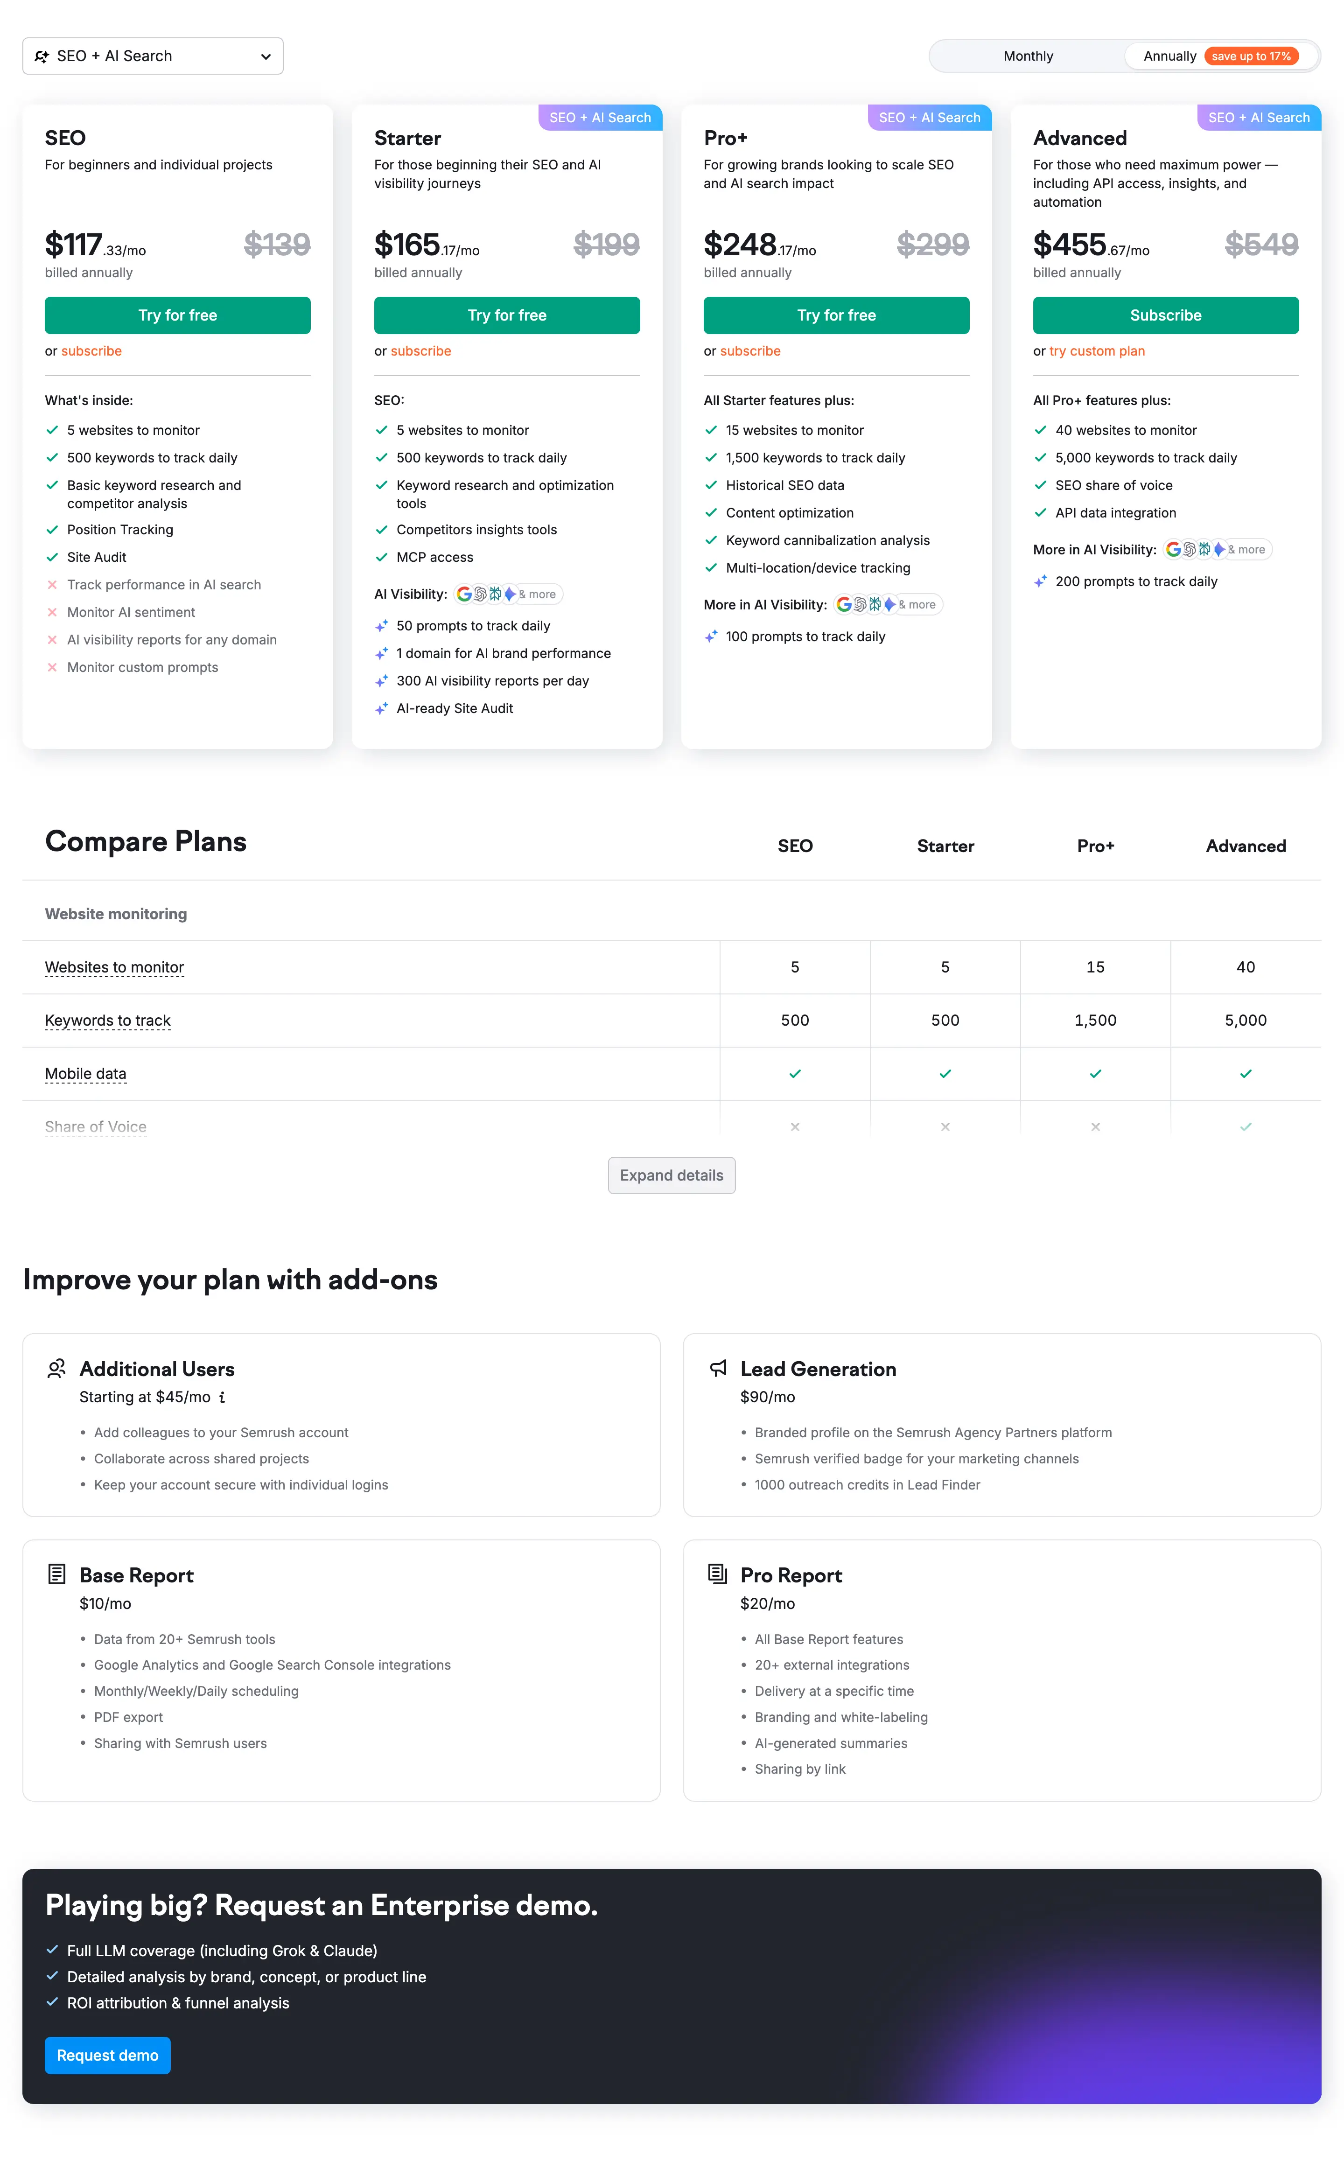Click the Website monitoring section heading
1344x2168 pixels.
pos(116,914)
